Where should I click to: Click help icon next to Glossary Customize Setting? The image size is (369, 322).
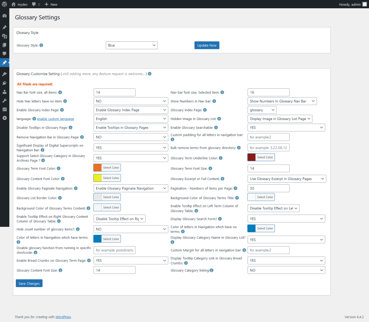coord(150,74)
